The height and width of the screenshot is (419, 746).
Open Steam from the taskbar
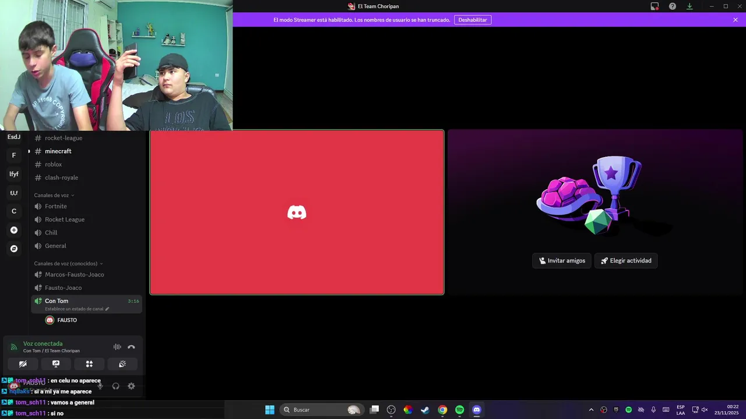point(425,410)
